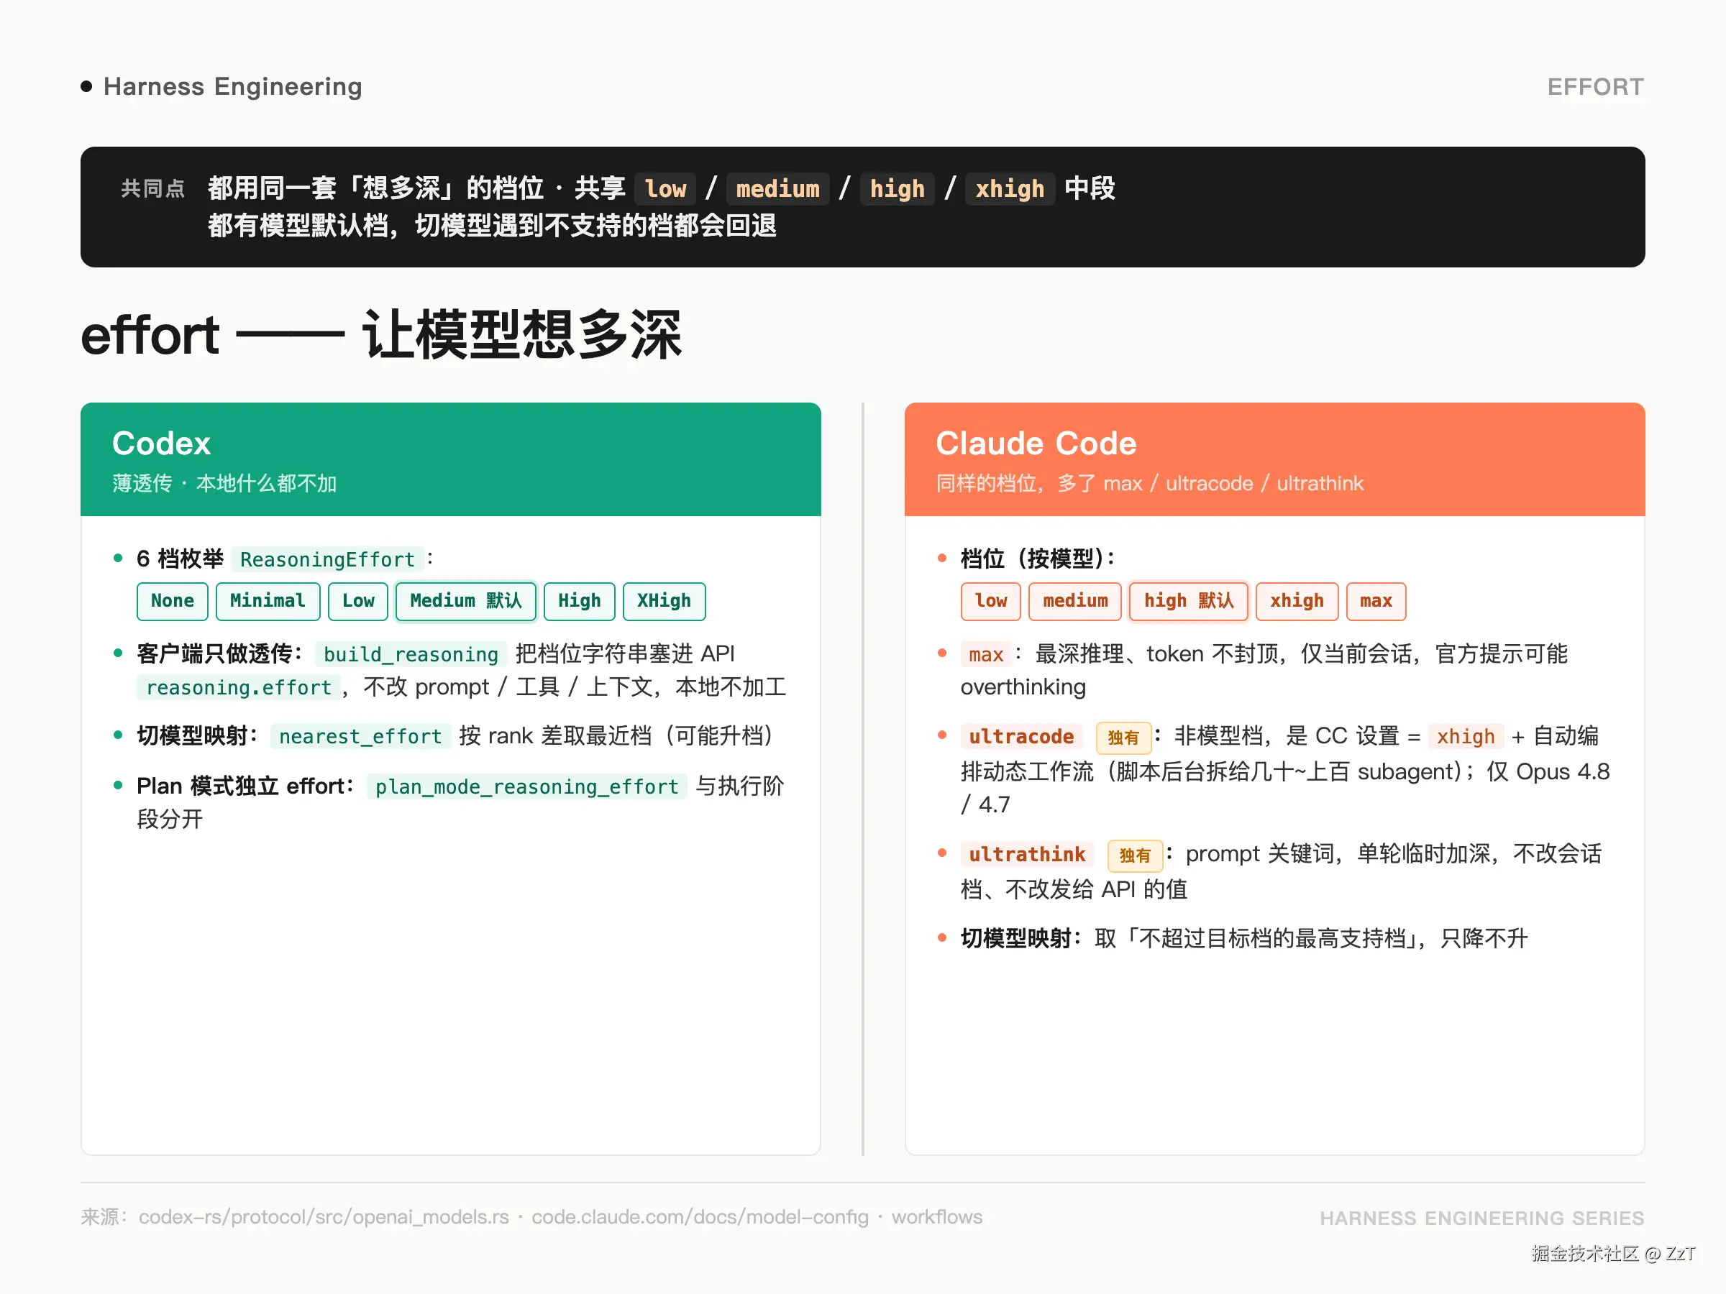Click the 'high' code chip in dark banner

[897, 189]
